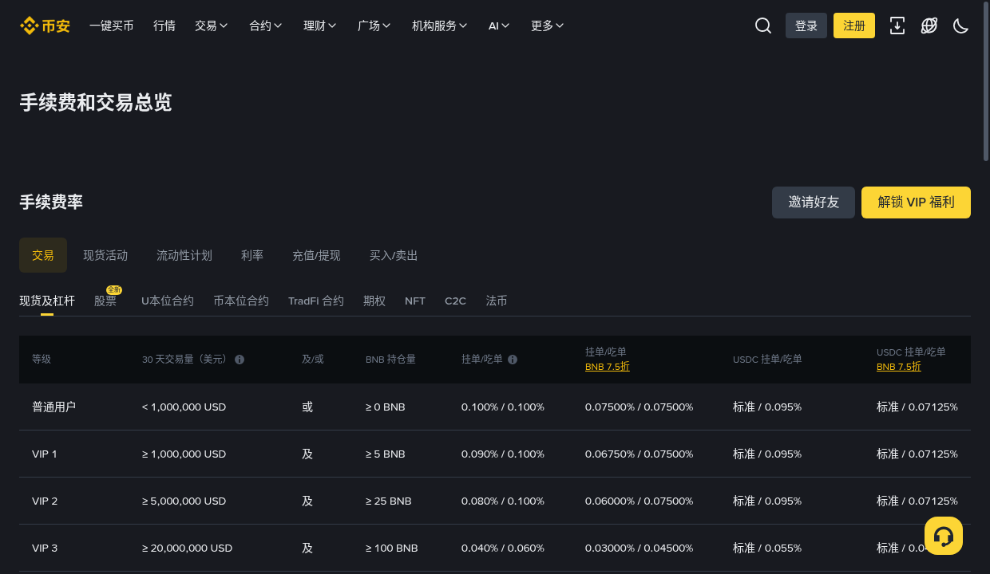990x574 pixels.
Task: Open the 期权 sub-tab
Action: (x=374, y=301)
